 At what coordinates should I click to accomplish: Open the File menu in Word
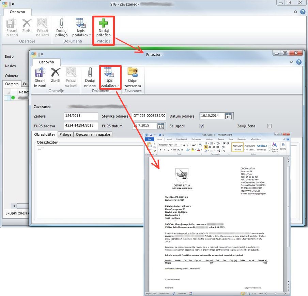pos(150,139)
